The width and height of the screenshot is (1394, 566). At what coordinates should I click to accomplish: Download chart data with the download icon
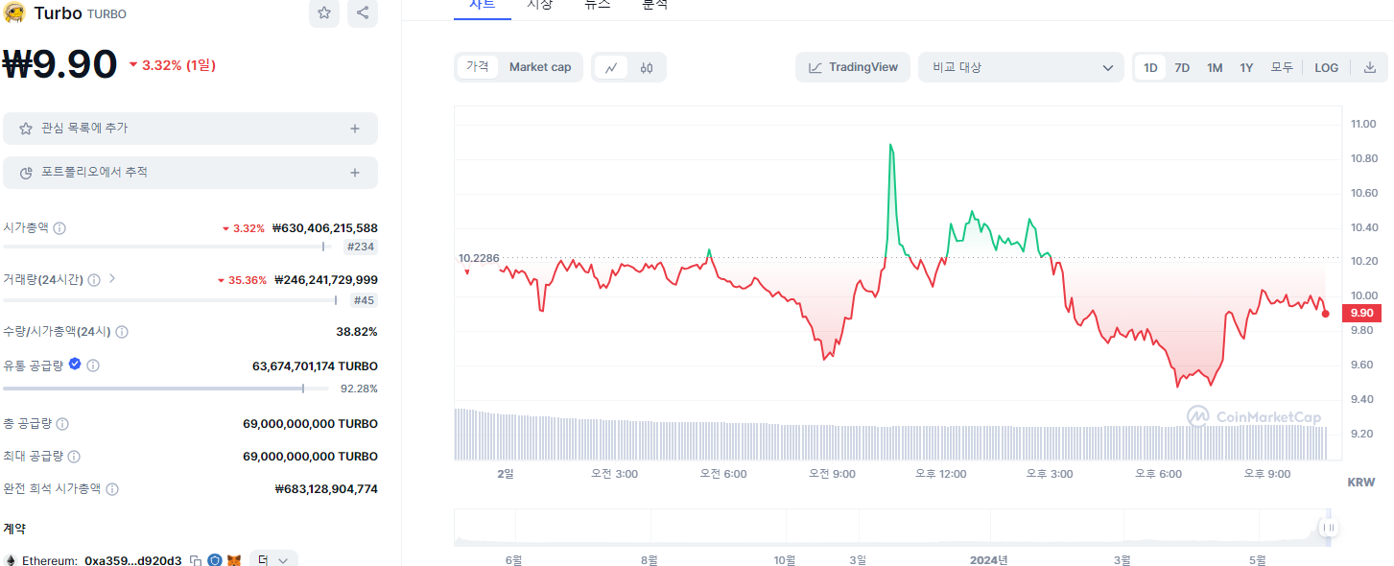pyautogui.click(x=1369, y=67)
